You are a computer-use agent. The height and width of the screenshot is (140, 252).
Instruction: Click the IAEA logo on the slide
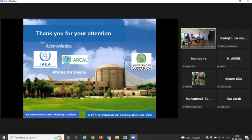(x=45, y=59)
